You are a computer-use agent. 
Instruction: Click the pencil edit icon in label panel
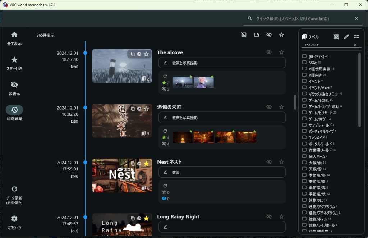pyautogui.click(x=346, y=37)
